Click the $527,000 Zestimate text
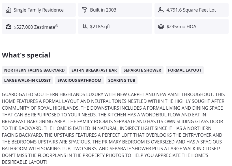The image size is (232, 166). (x=36, y=27)
